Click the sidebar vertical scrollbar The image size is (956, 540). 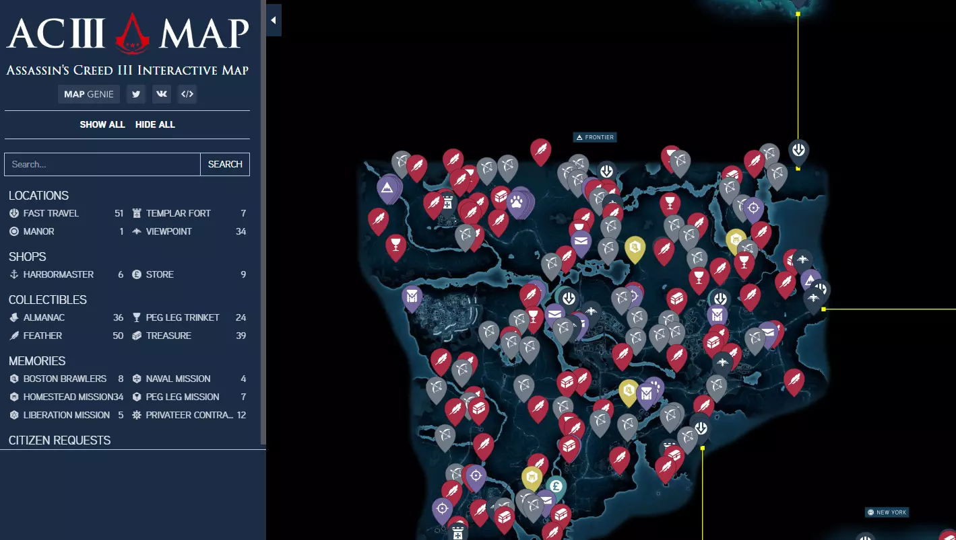coord(263,222)
